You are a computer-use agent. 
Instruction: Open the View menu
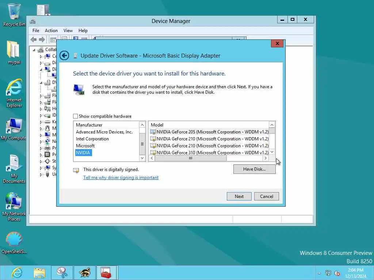(68, 31)
